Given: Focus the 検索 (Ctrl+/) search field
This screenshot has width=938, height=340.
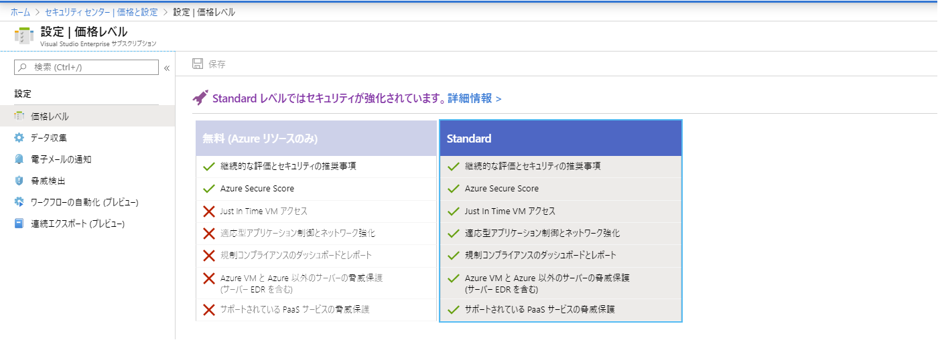Looking at the screenshot, I should [x=86, y=67].
